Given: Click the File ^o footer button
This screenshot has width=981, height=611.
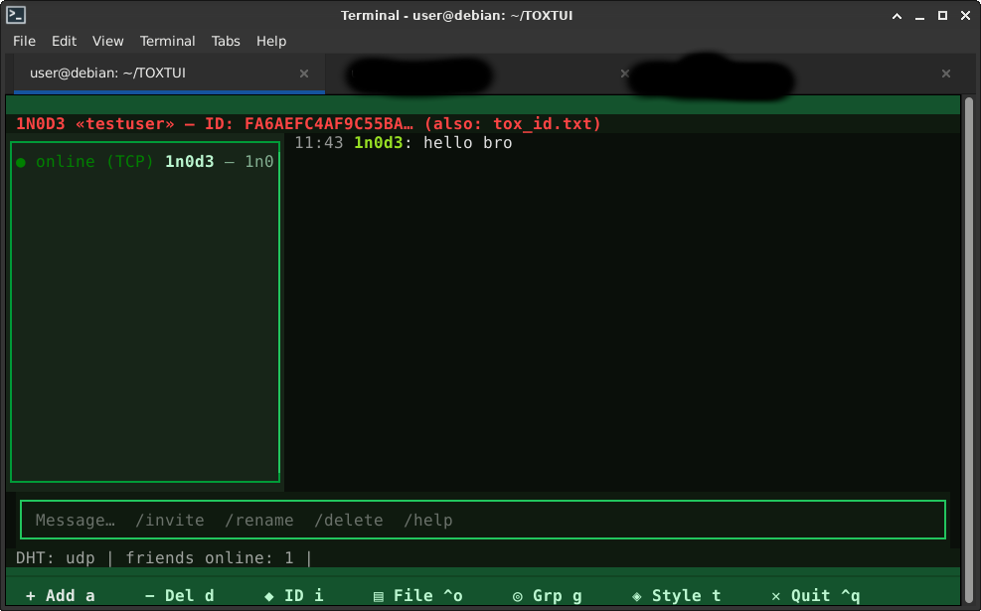Looking at the screenshot, I should pos(417,596).
